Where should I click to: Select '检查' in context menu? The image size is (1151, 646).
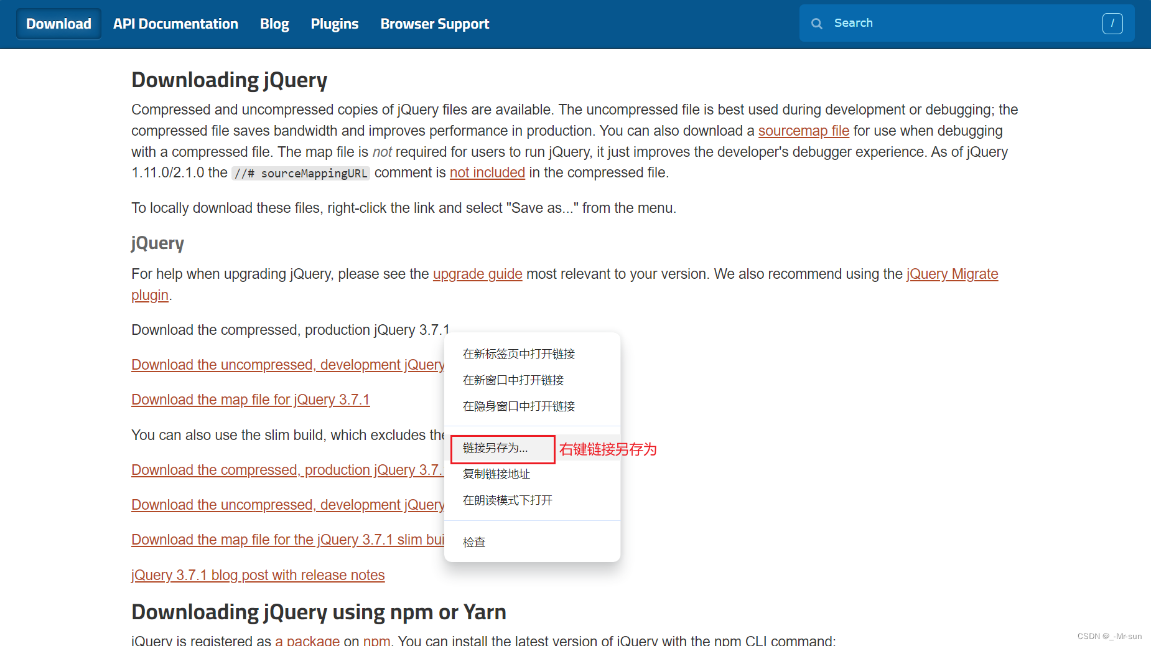(532, 542)
